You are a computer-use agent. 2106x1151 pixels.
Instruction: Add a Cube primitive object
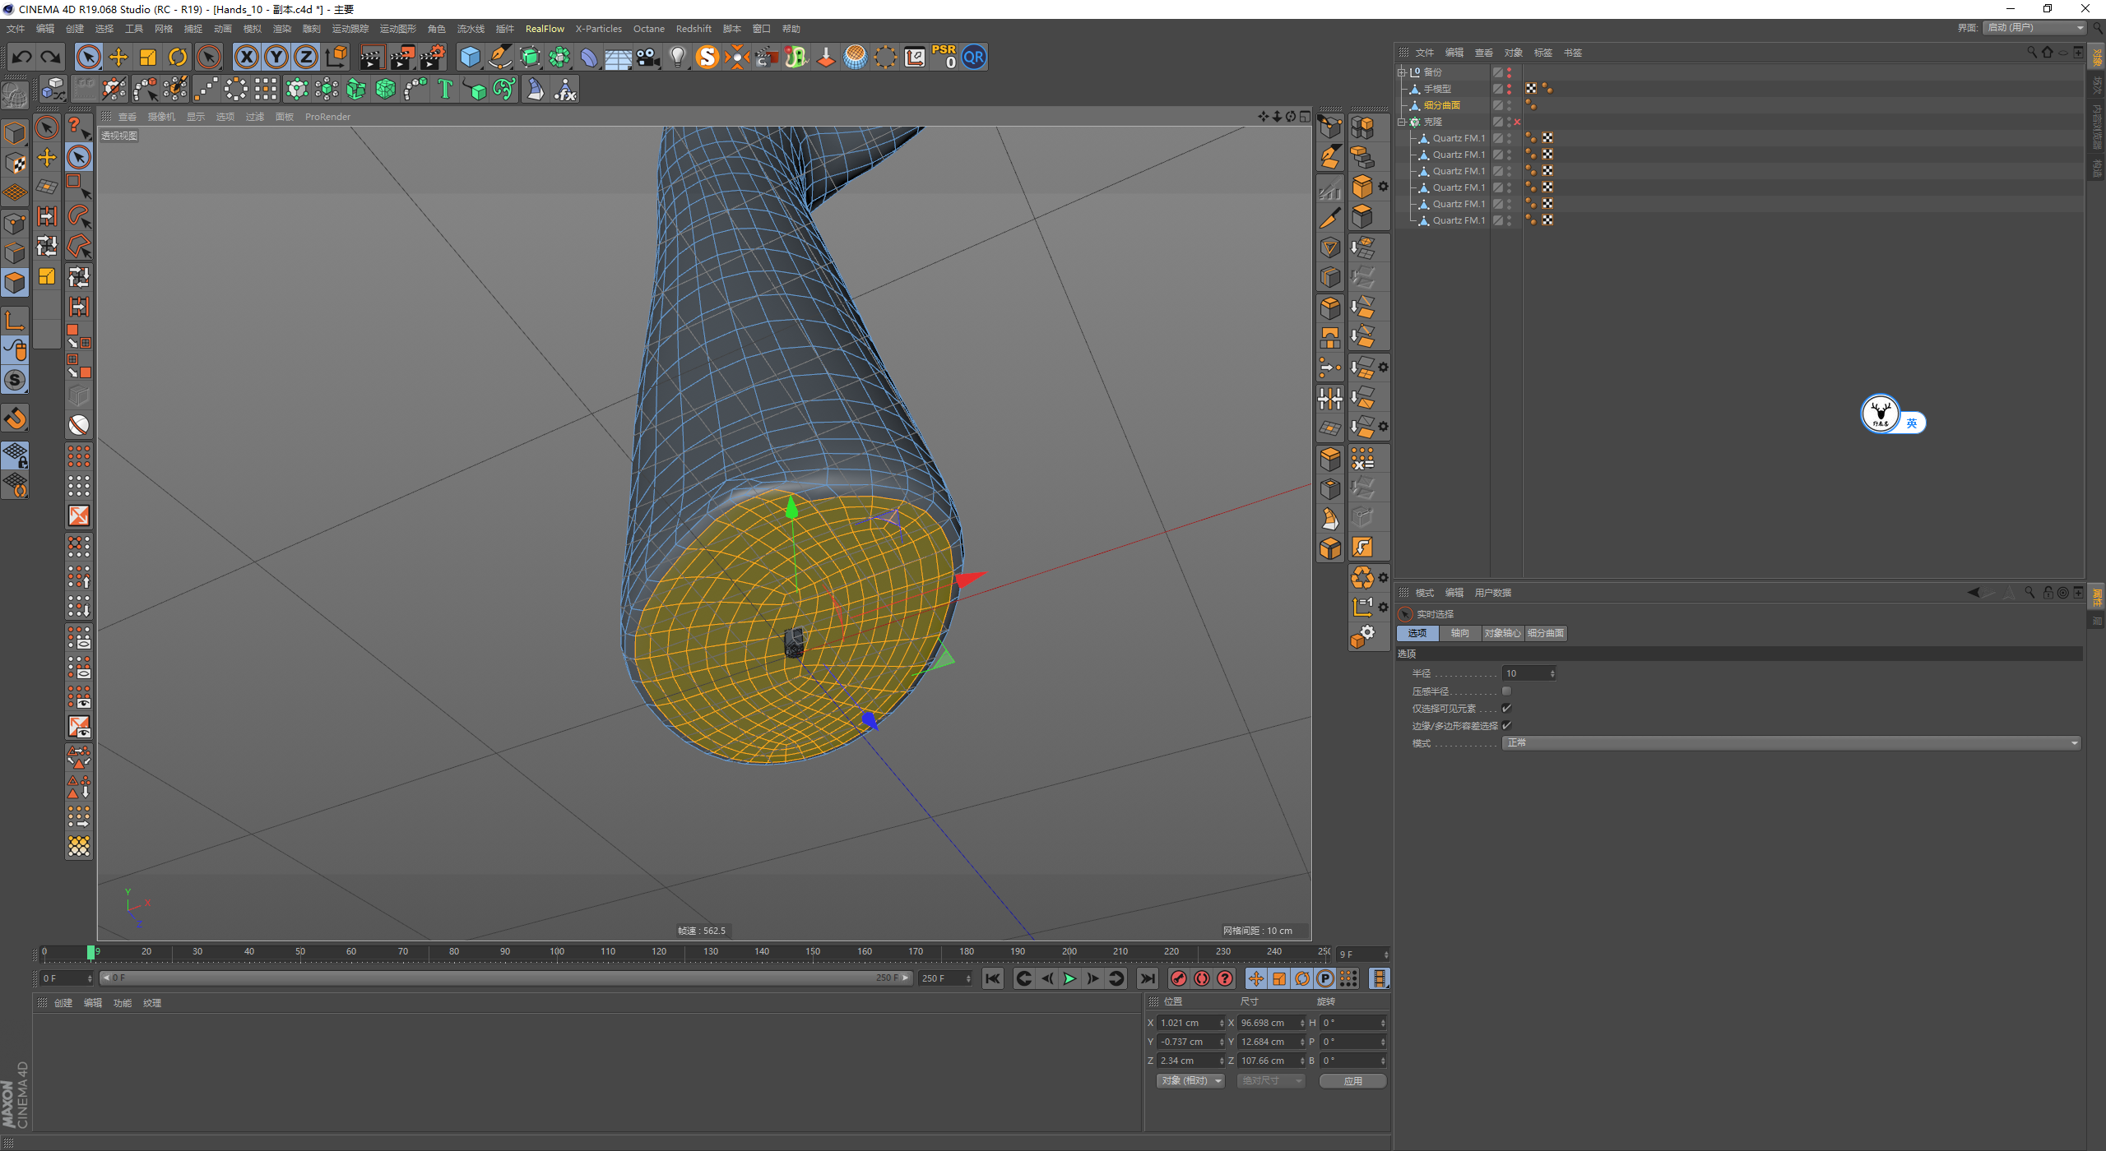[470, 57]
